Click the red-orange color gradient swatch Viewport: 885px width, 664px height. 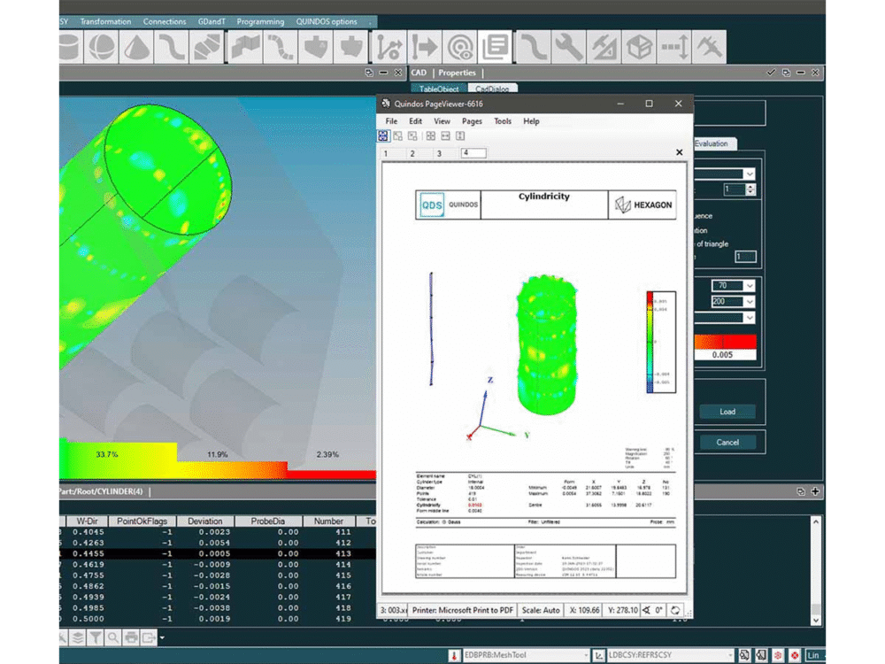[x=726, y=342]
